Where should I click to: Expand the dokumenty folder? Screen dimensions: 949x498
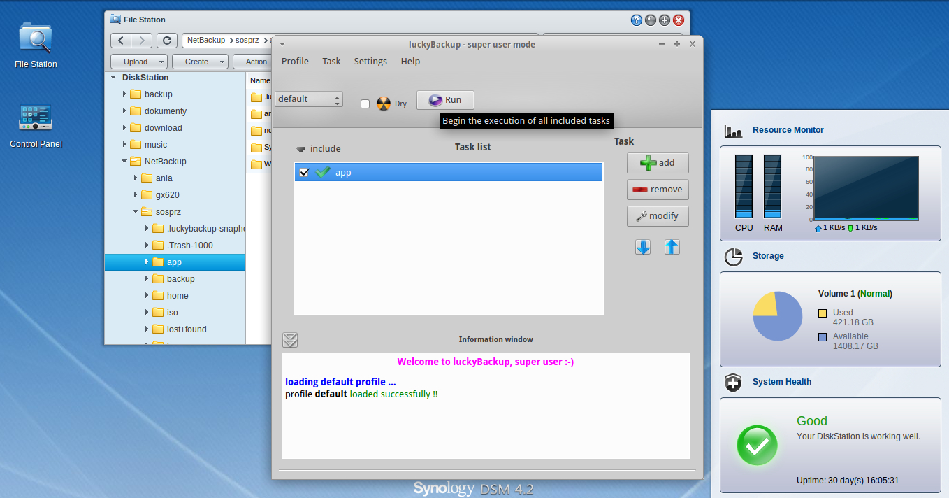coord(124,111)
